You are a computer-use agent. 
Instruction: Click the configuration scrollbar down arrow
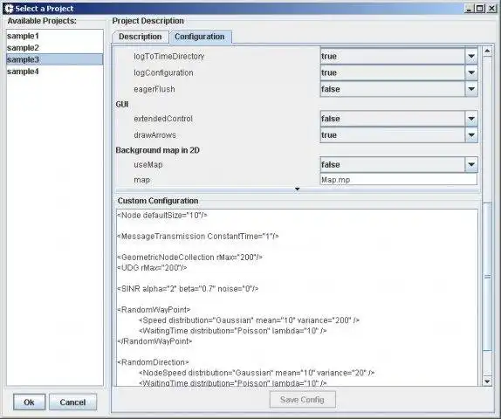487,381
